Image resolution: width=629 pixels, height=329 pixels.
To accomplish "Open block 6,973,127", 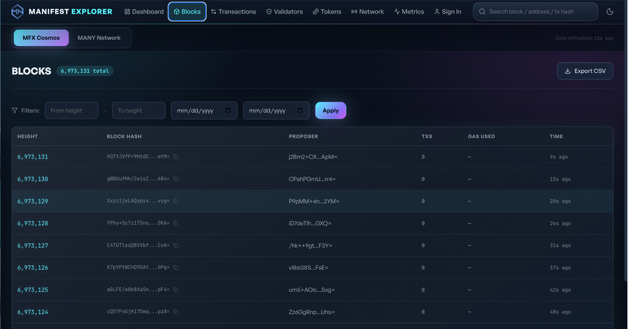I will point(32,245).
